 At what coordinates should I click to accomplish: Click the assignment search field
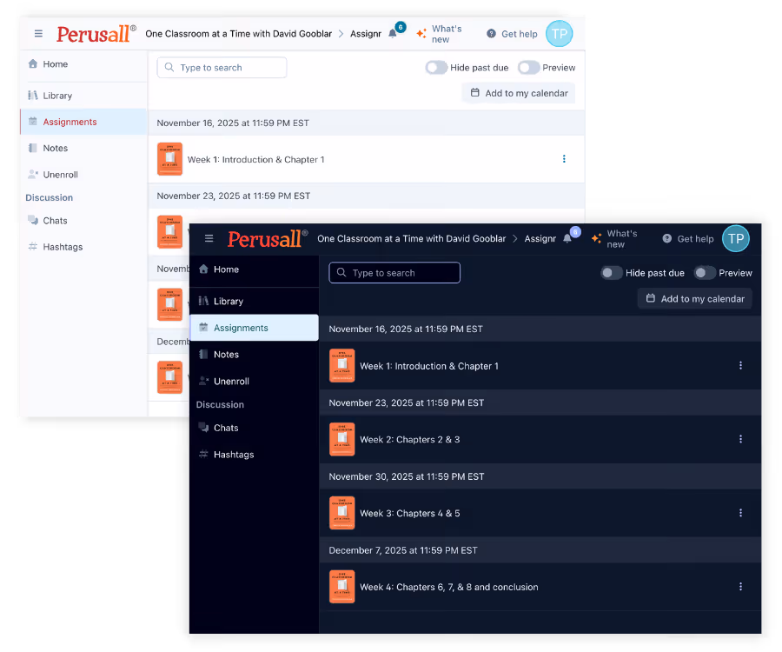point(394,272)
